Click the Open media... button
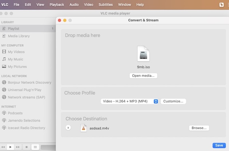 (143, 76)
